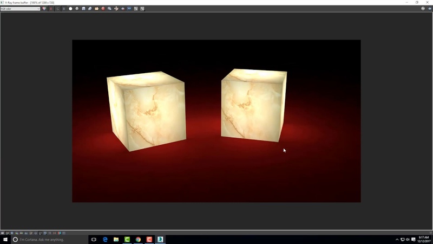Start render with top-right teapot icon
This screenshot has height=244, width=433.
pos(430,9)
